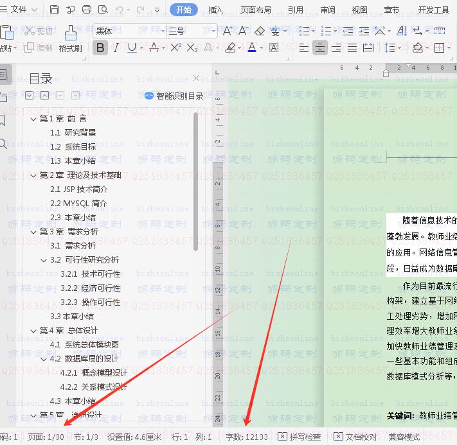Toggle Bold formatting
Viewport: 457px width, 445px height.
(100, 48)
